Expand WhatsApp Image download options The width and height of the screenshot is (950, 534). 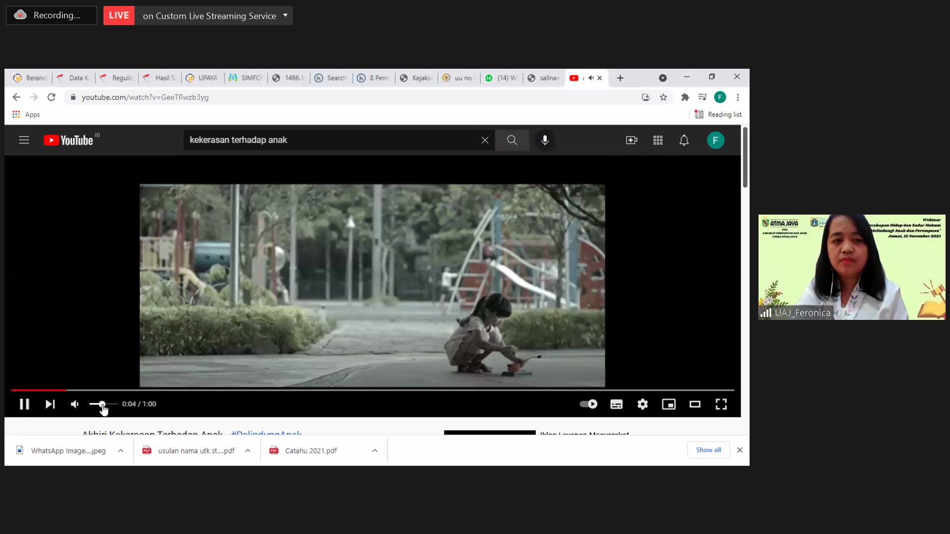pos(120,450)
